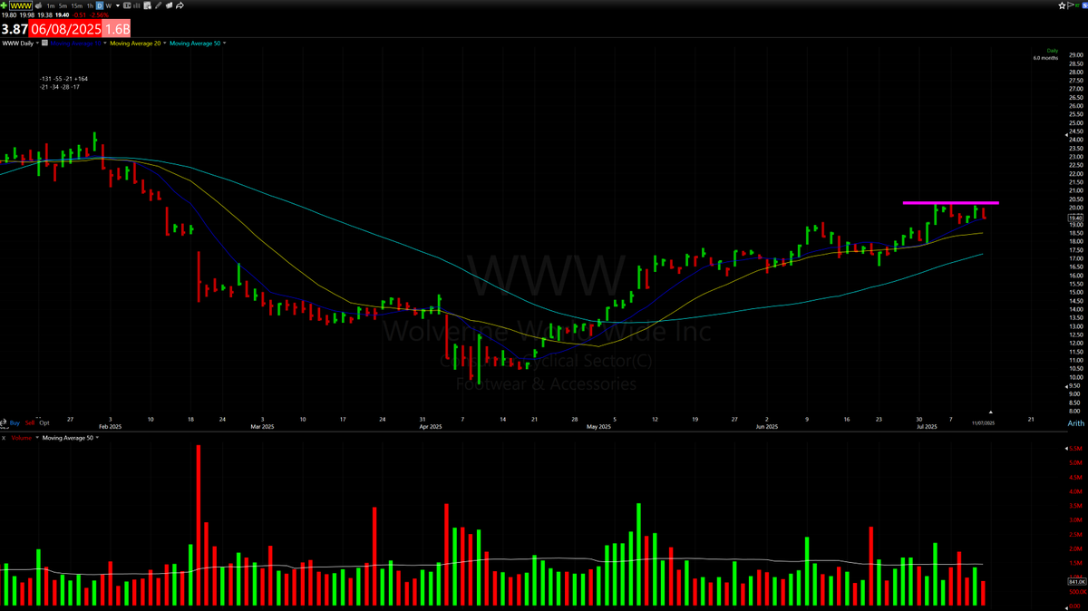Click the chart-style icon after timeframe arrow
1088x611 pixels.
(x=128, y=5)
